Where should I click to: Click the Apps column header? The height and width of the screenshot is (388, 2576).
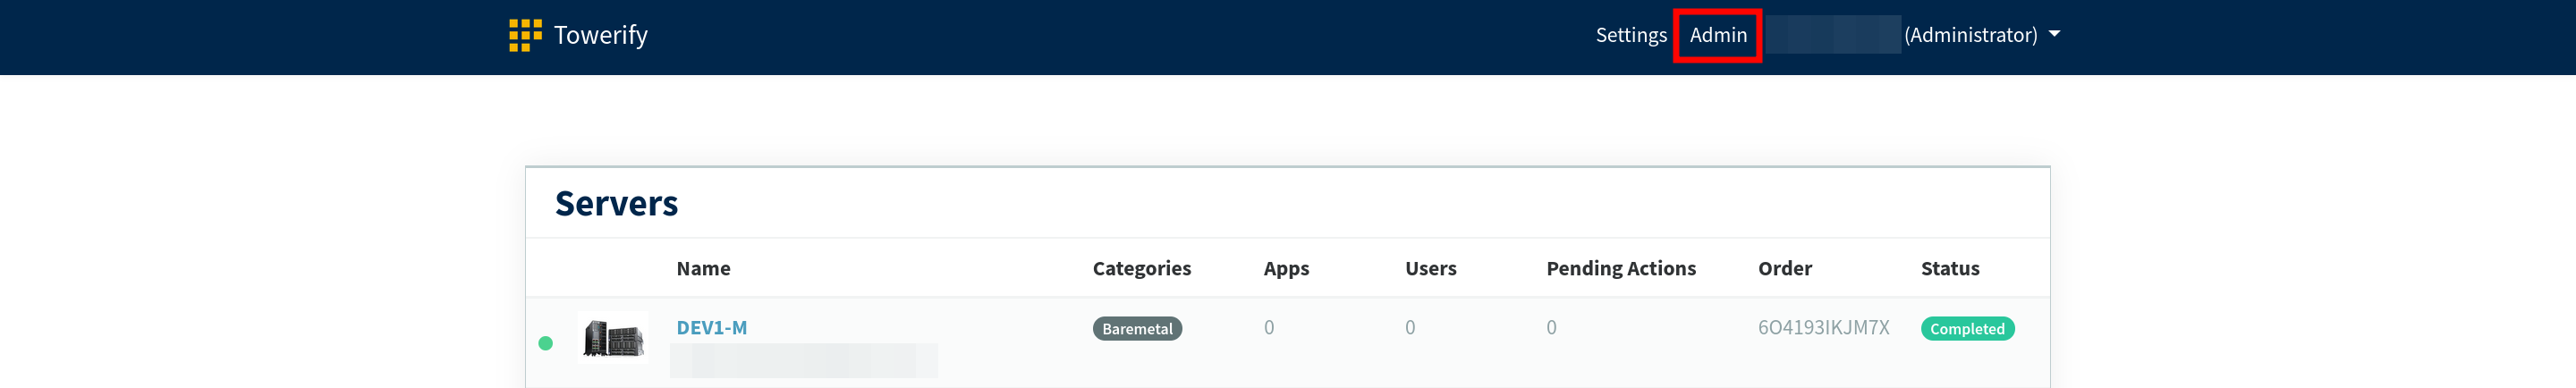pyautogui.click(x=1285, y=268)
